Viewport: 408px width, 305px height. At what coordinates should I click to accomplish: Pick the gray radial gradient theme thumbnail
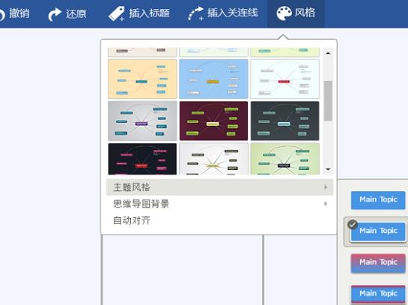[x=142, y=121]
